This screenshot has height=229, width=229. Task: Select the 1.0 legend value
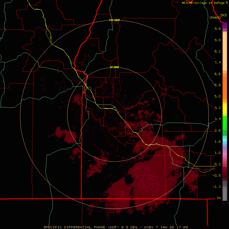(218, 153)
